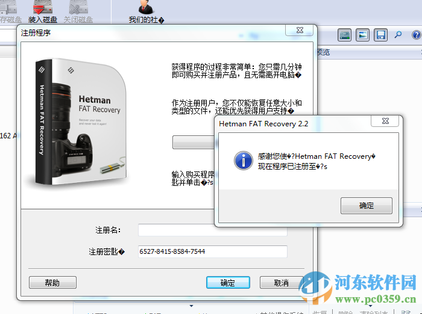Click the 注册名 name input field
Image resolution: width=422 pixels, height=314 pixels.
coord(213,230)
